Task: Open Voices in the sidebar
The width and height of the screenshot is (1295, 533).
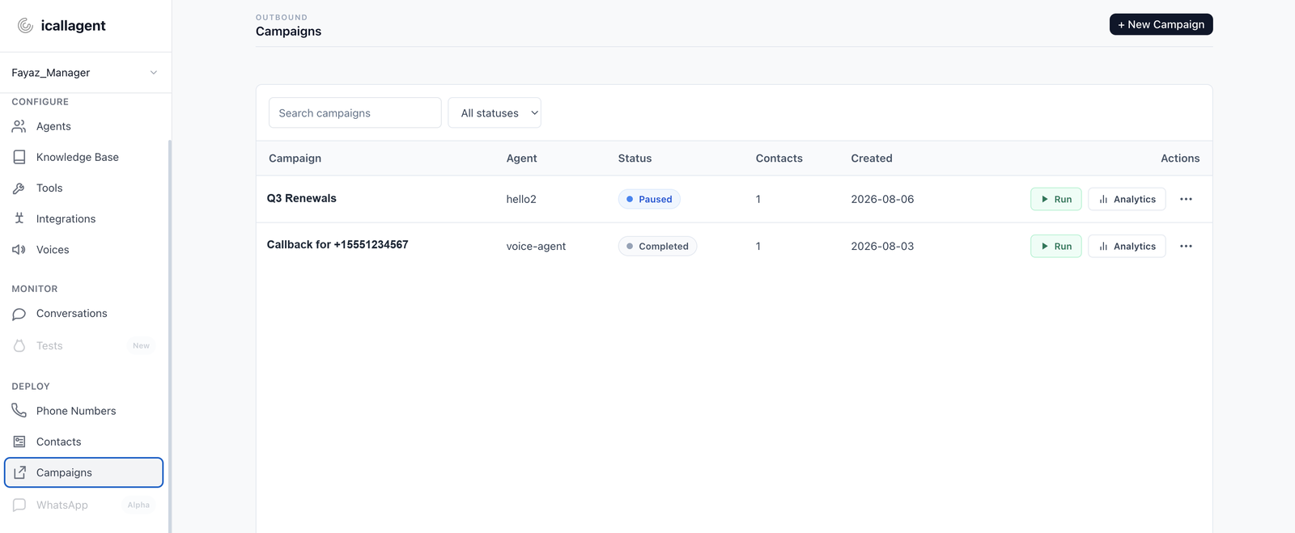Action: tap(84, 249)
